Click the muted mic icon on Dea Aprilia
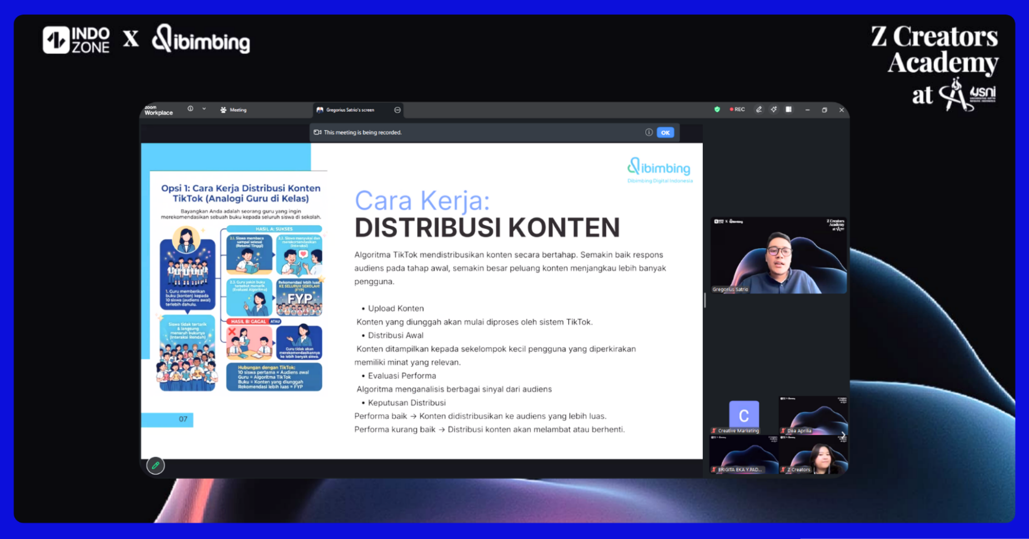The image size is (1029, 539). click(x=783, y=431)
